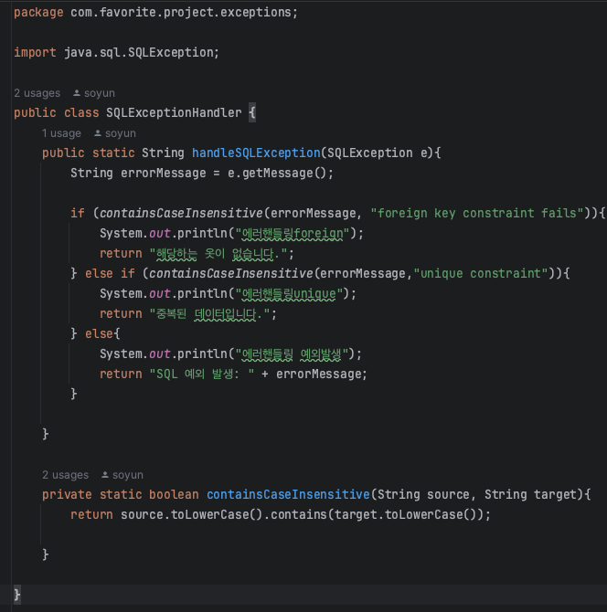Click e.getMessage() call
607x612 pixels.
point(280,173)
